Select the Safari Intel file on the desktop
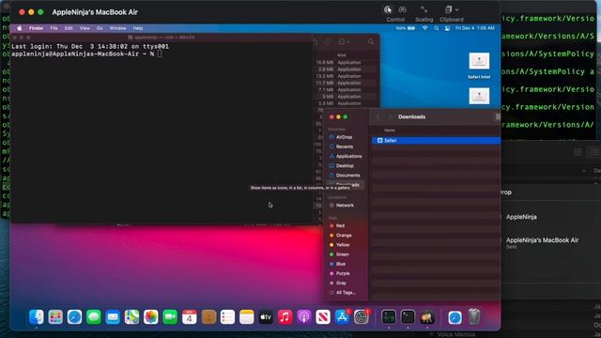Viewport: 601px width, 338px height. click(479, 65)
